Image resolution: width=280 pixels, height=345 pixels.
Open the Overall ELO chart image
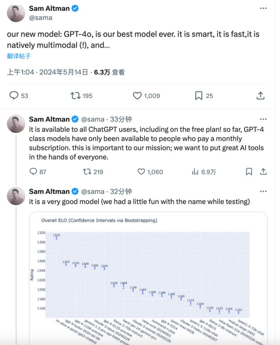(x=148, y=275)
